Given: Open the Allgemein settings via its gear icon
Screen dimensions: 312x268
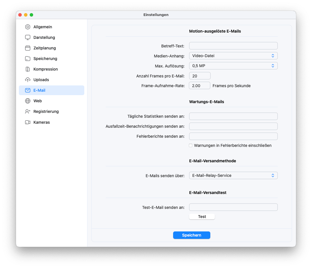Looking at the screenshot, I should click(28, 27).
